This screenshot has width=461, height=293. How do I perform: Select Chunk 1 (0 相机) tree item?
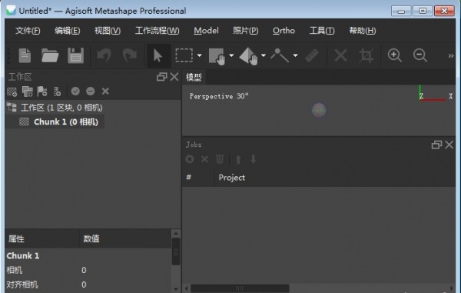pos(66,122)
